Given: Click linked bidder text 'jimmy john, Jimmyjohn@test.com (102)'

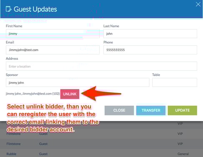Looking at the screenshot, I should point(33,94).
